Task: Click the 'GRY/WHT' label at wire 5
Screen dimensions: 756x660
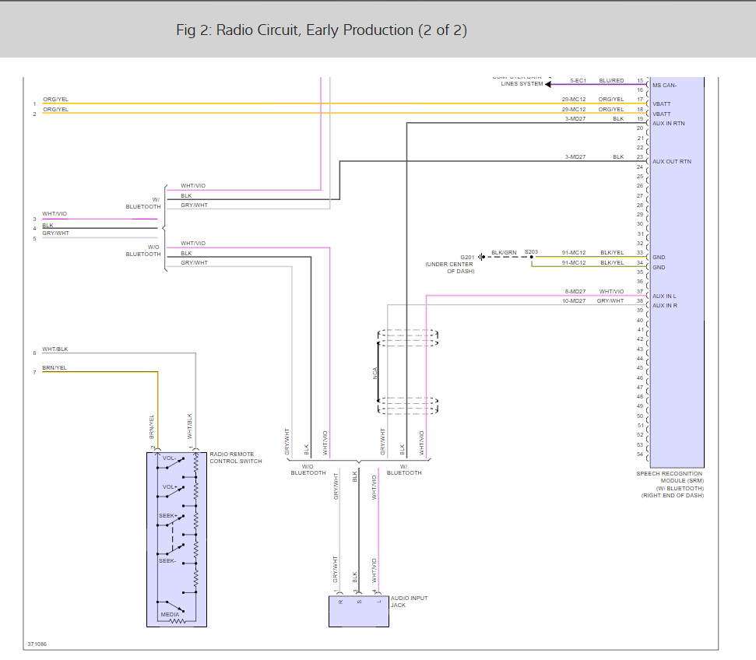Action: tap(55, 233)
